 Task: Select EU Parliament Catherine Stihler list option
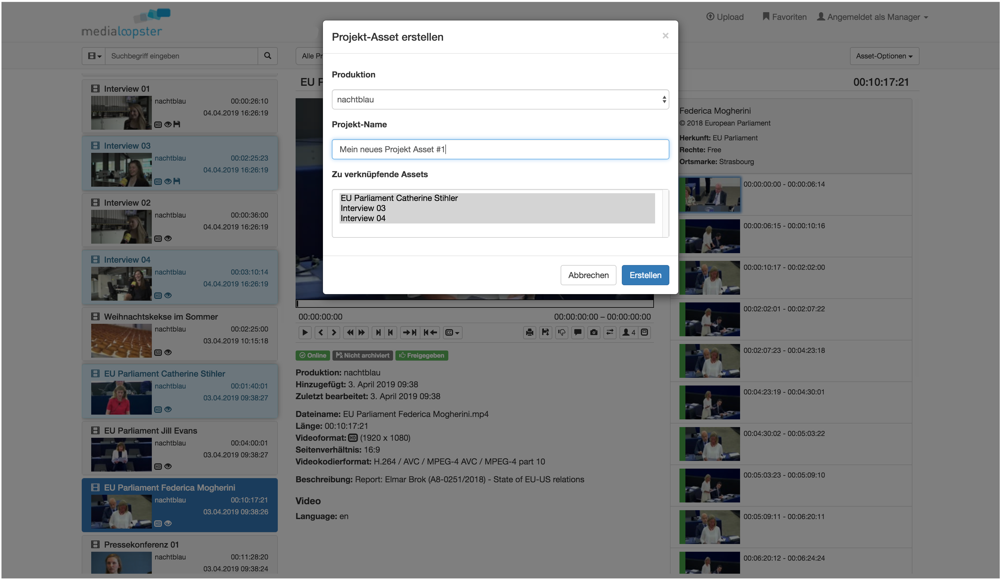tap(399, 198)
